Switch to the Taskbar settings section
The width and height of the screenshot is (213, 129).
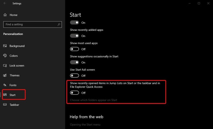click(14, 105)
